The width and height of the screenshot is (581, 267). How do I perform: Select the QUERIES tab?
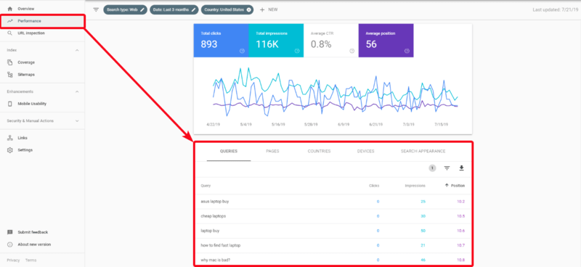pos(229,152)
